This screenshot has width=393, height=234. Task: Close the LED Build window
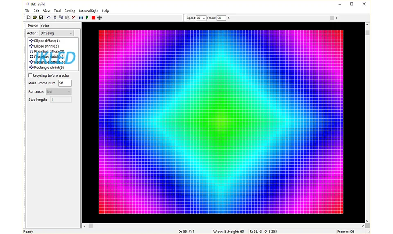coord(364,4)
